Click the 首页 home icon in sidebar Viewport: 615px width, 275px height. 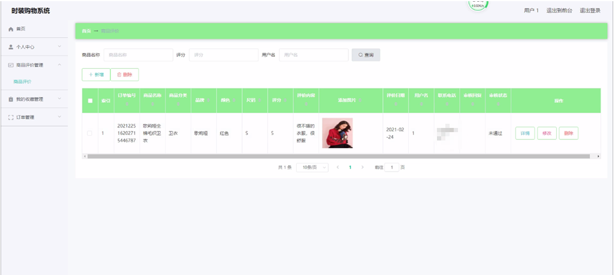[x=11, y=29]
